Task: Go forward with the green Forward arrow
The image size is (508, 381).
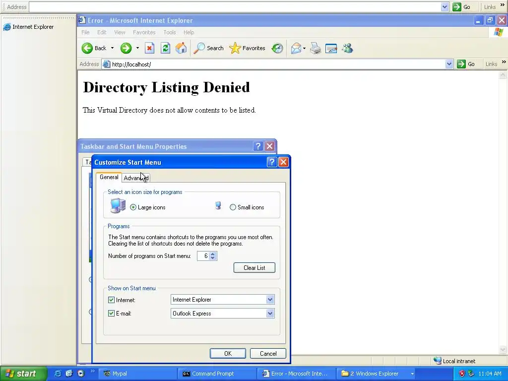Action: [x=126, y=48]
